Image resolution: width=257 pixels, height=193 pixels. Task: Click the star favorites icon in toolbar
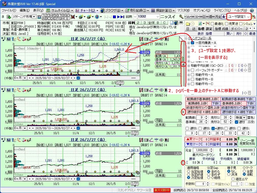click(x=223, y=17)
